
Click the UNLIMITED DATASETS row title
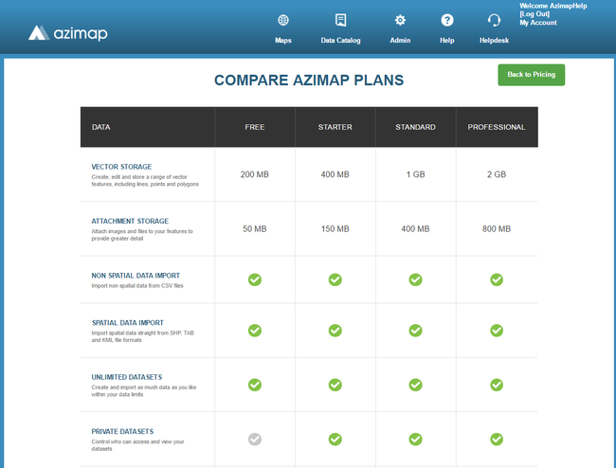pos(126,377)
